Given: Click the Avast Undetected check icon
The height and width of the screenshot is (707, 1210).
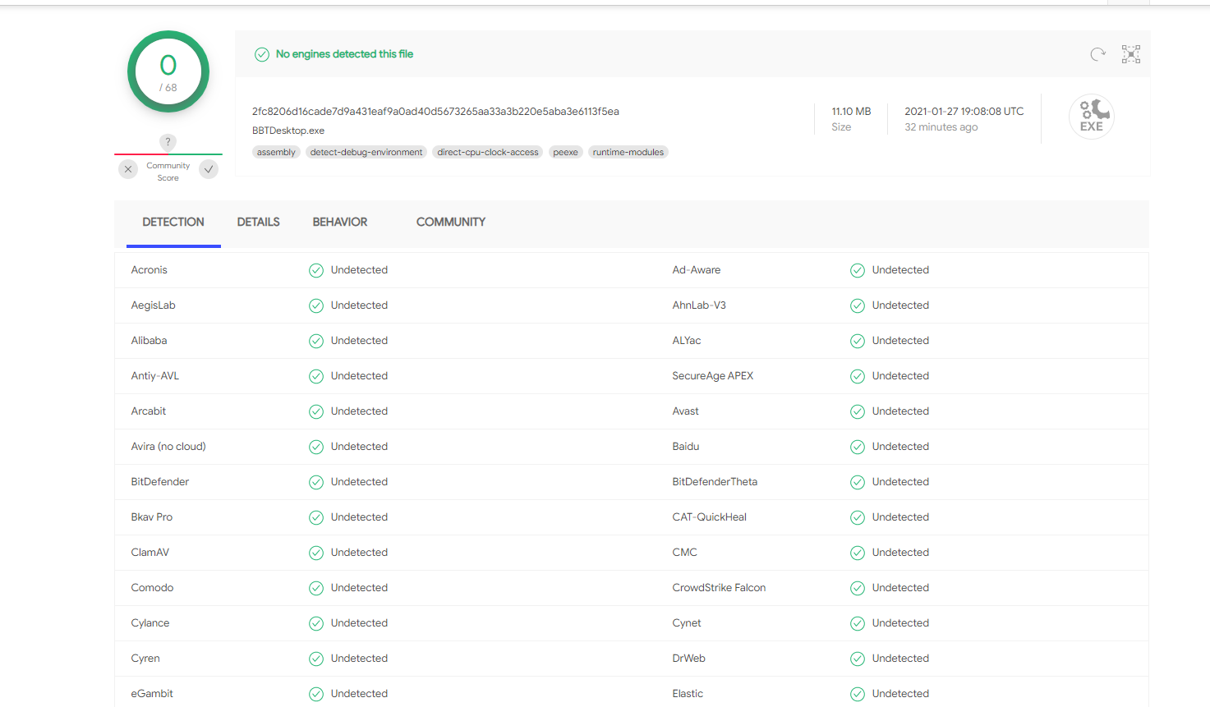Looking at the screenshot, I should coord(858,411).
